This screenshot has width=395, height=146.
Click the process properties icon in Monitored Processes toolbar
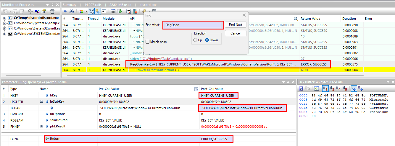tap(43, 11)
